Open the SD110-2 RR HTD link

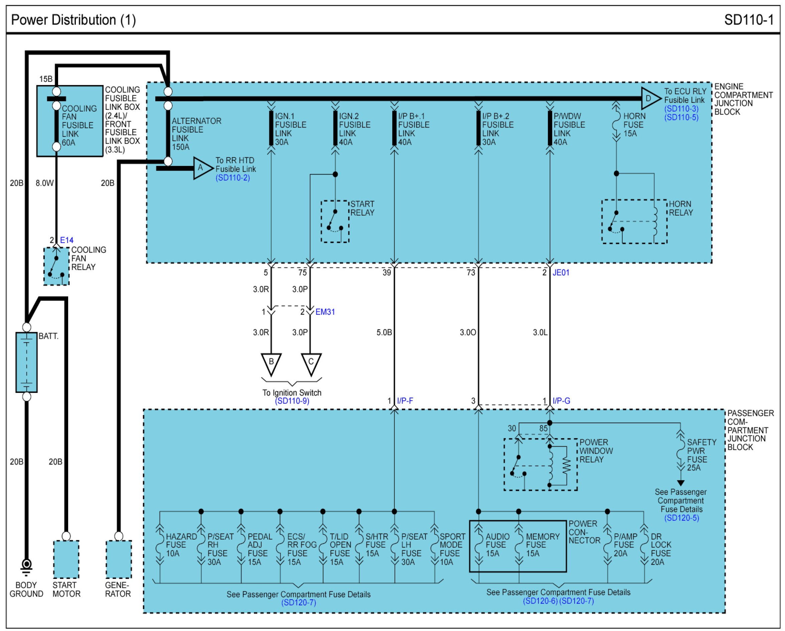click(232, 178)
